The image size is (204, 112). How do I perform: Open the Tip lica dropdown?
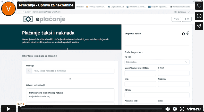coord(157,62)
